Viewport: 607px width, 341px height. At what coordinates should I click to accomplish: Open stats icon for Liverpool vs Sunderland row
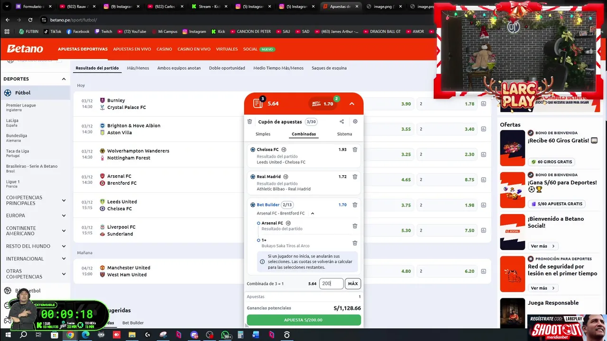click(x=483, y=230)
